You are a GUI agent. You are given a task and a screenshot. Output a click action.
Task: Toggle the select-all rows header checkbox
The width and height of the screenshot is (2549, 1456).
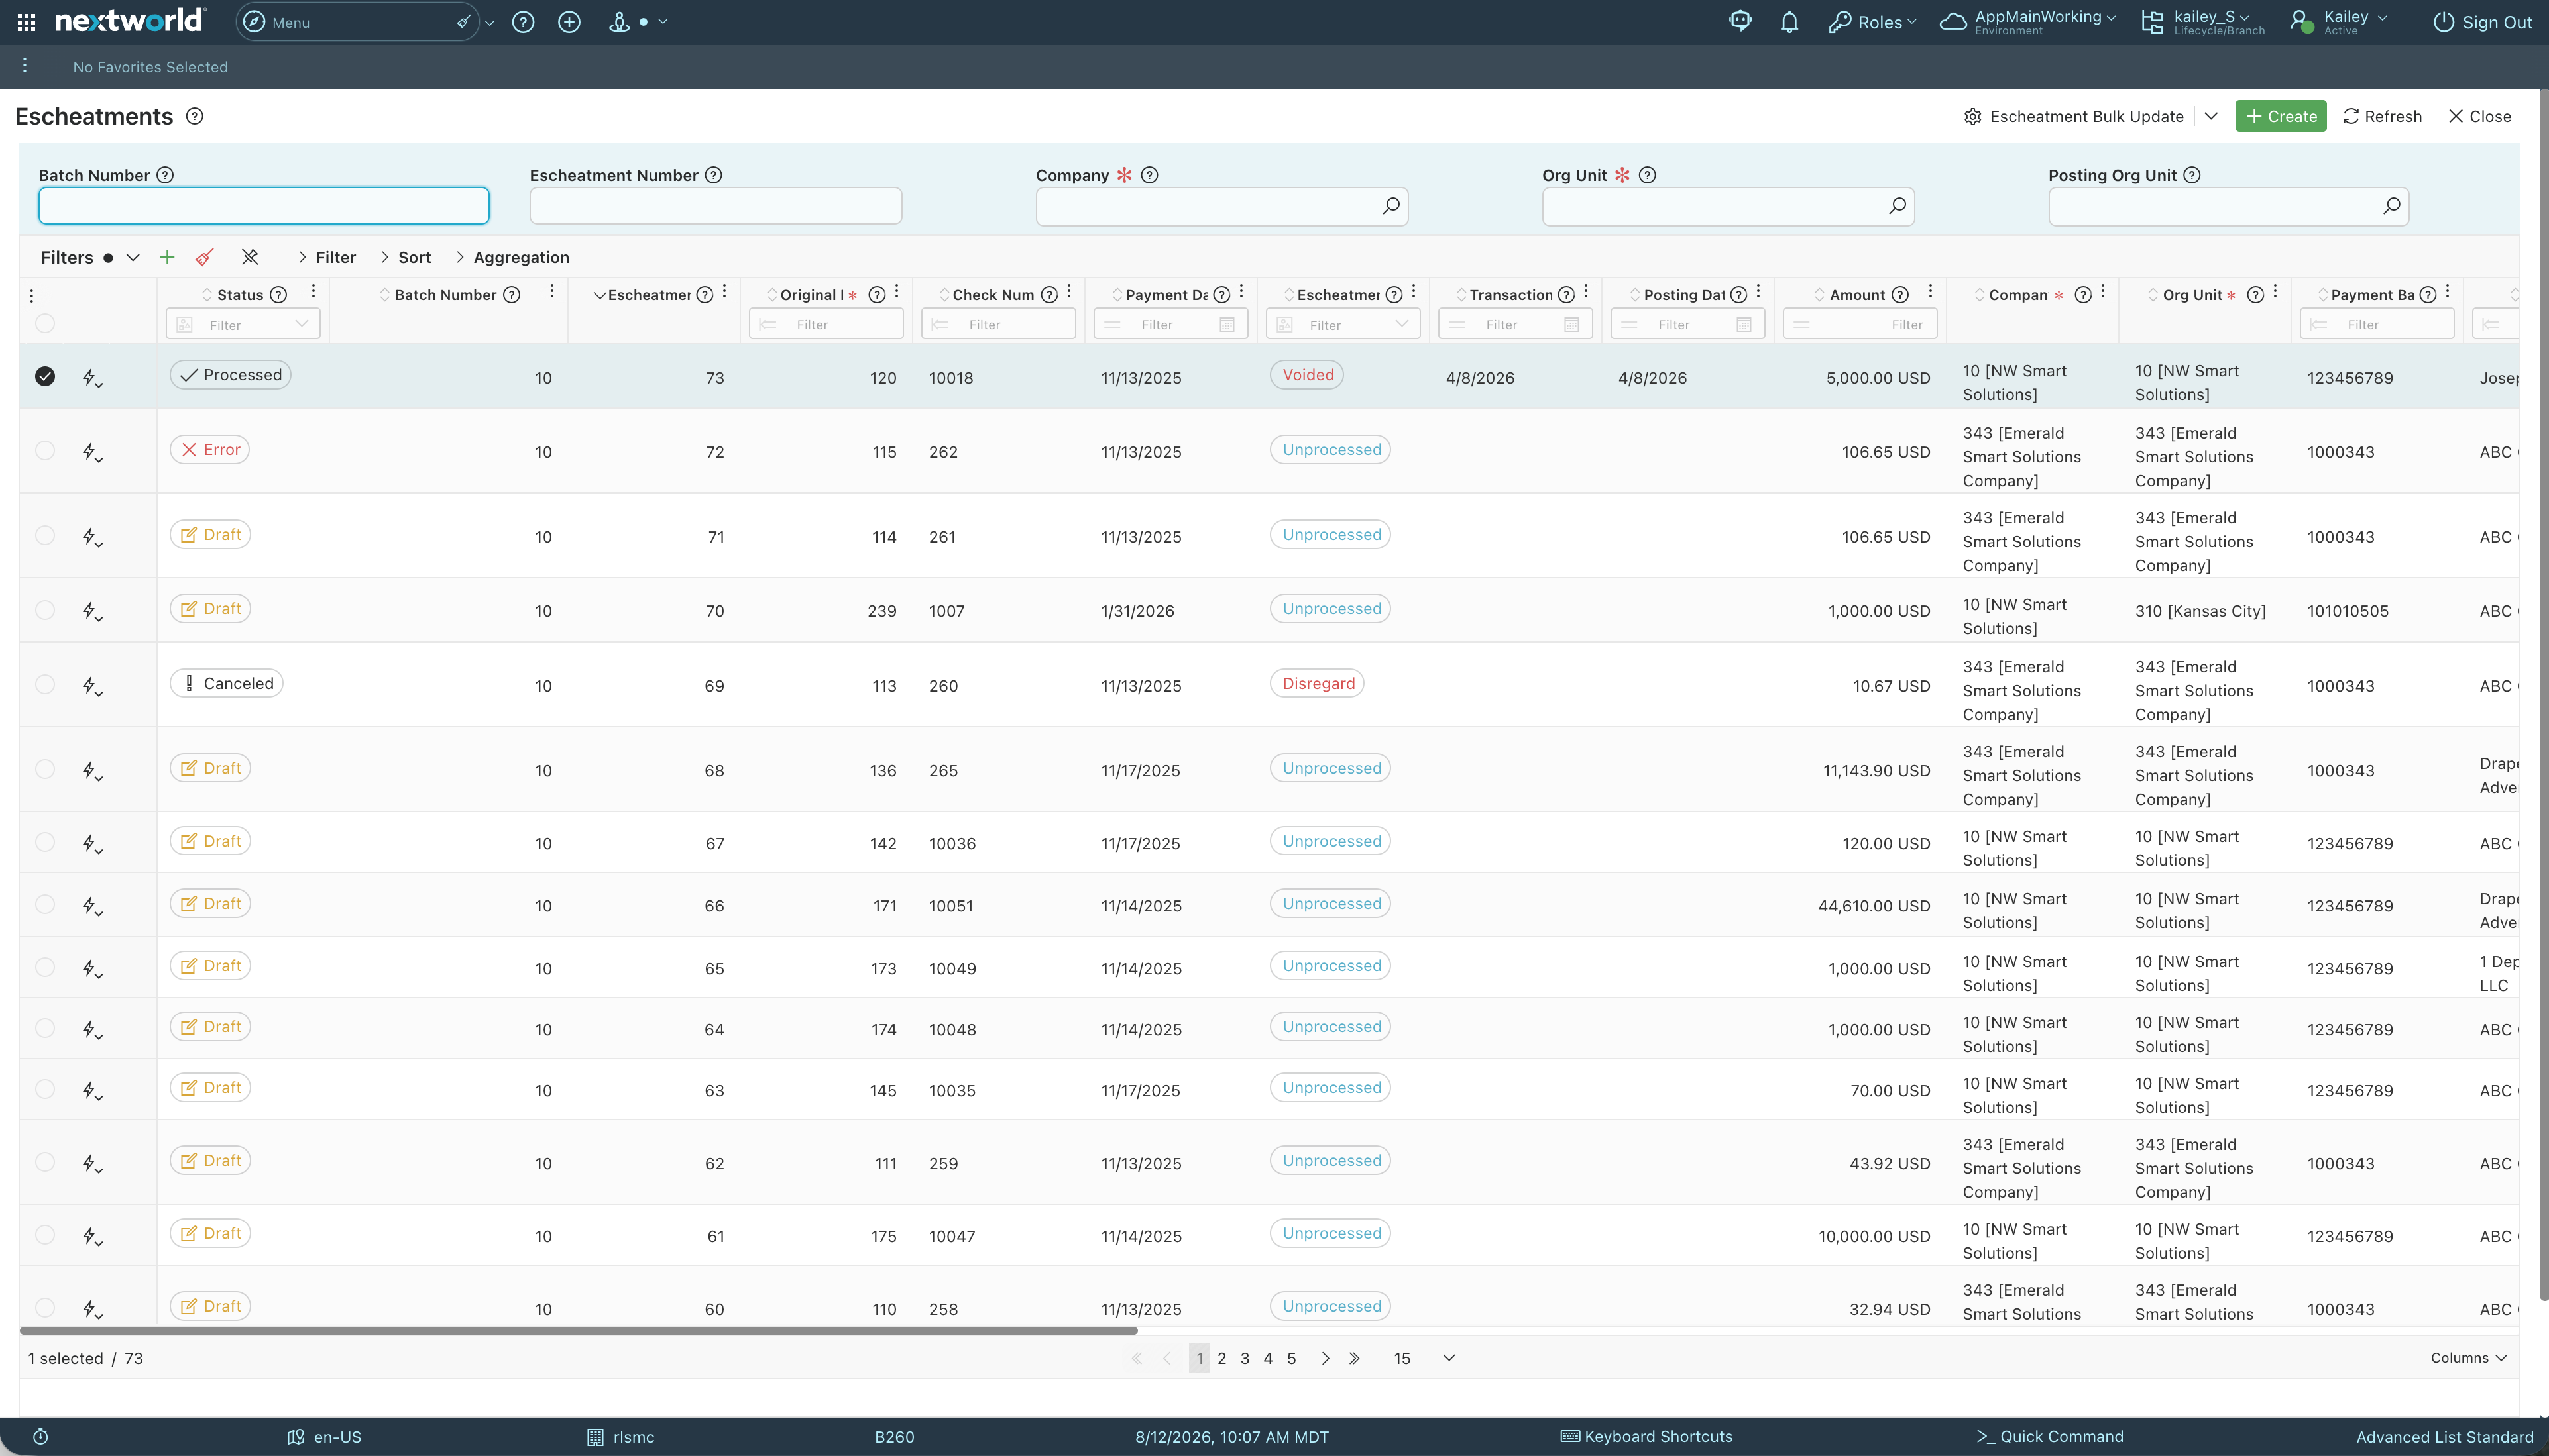click(x=45, y=323)
